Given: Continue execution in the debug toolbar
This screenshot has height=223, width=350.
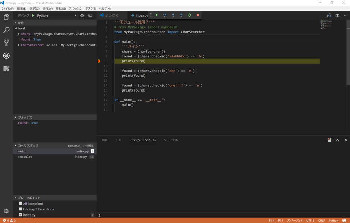Looking at the screenshot, I should click(157, 15).
